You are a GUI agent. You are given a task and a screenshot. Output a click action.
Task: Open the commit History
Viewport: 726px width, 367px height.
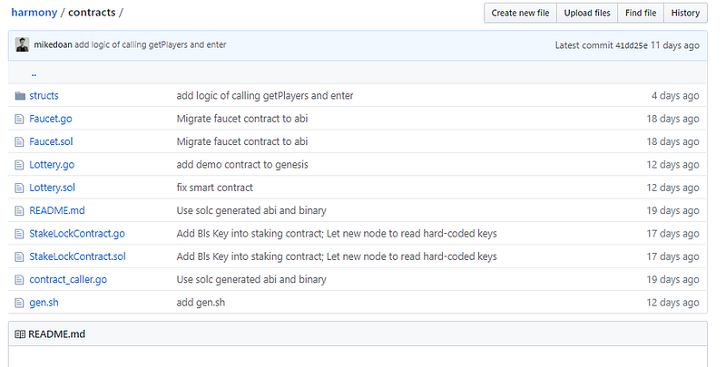(x=685, y=13)
